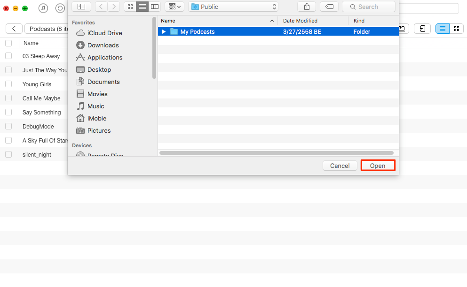467x287 pixels.
Task: Sort the file list by the Kind column
Action: 373,21
